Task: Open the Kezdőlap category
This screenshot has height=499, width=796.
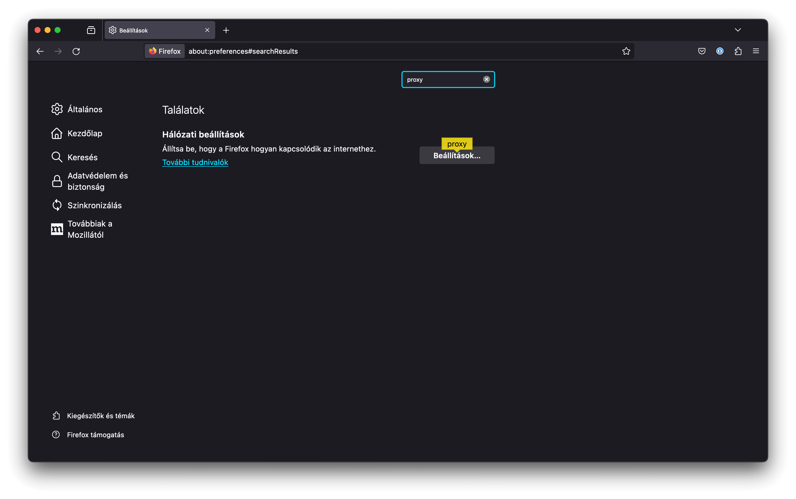Action: point(77,133)
